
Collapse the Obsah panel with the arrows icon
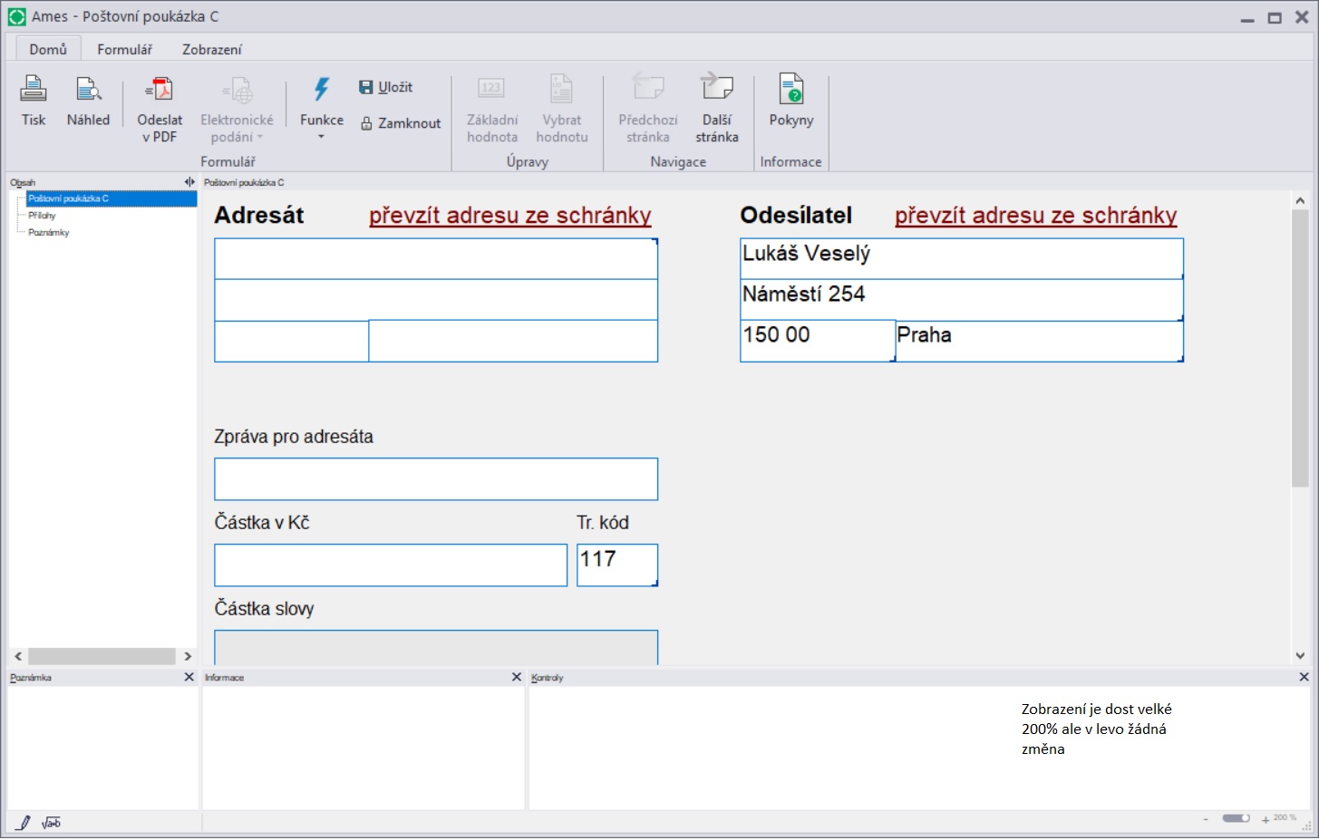[189, 182]
